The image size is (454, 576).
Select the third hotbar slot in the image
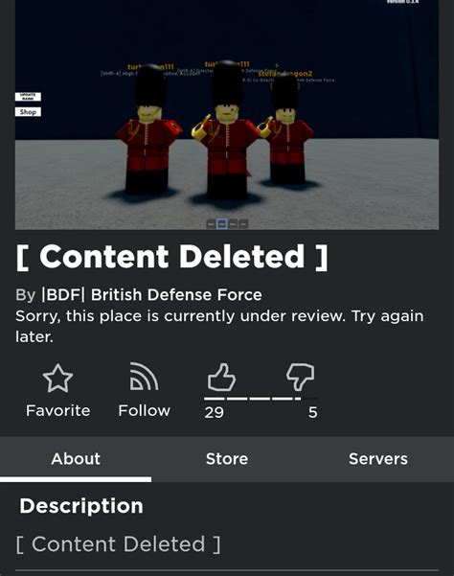click(x=233, y=223)
